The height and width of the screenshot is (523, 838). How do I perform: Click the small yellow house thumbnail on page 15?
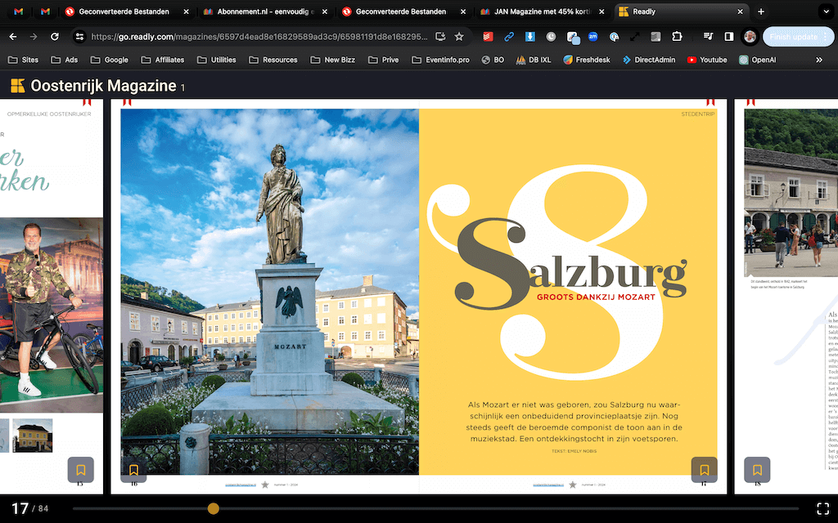click(33, 436)
